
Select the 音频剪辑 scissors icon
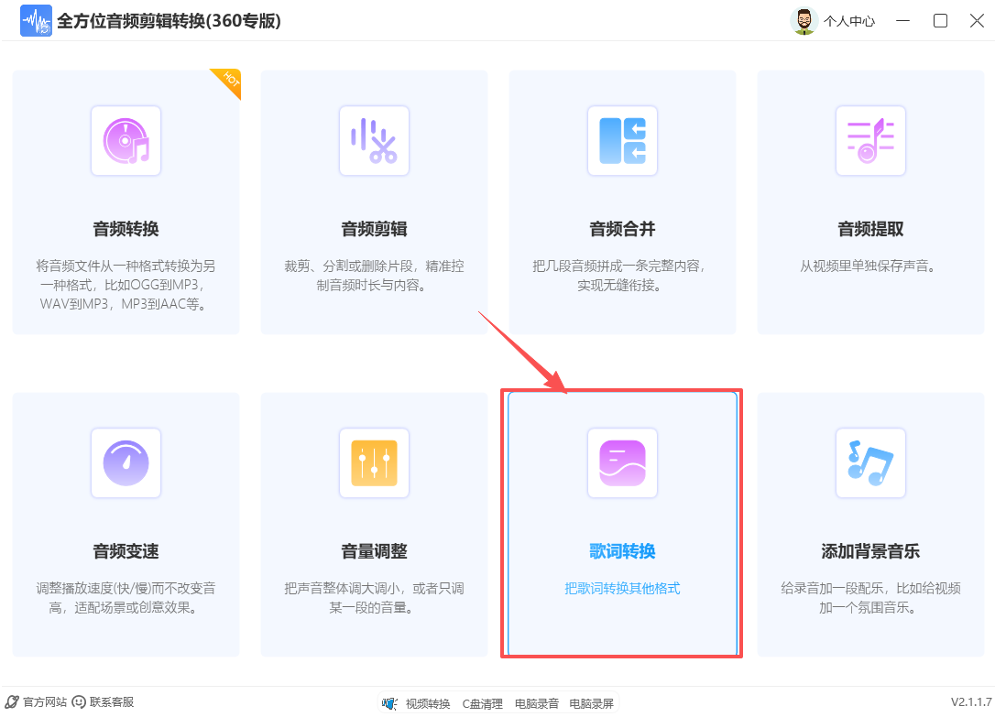[x=374, y=141]
